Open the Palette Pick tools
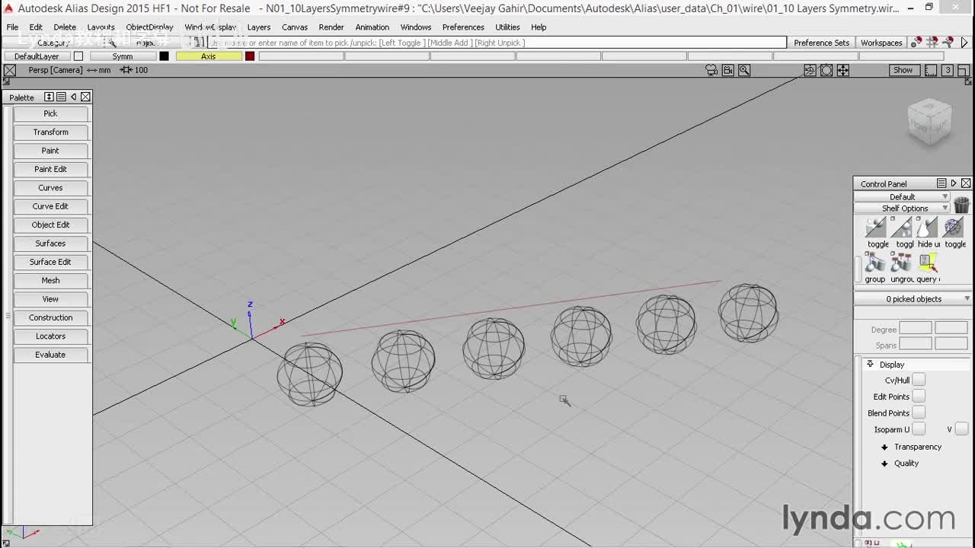 click(50, 113)
